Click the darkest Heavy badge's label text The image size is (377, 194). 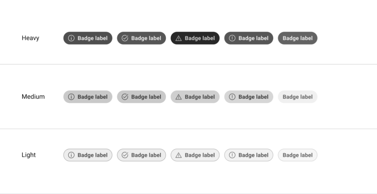click(x=200, y=38)
